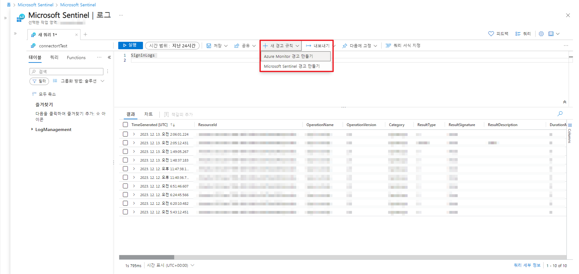This screenshot has height=274, width=579.
Task: Click the 검색 search field
Action: click(x=66, y=71)
